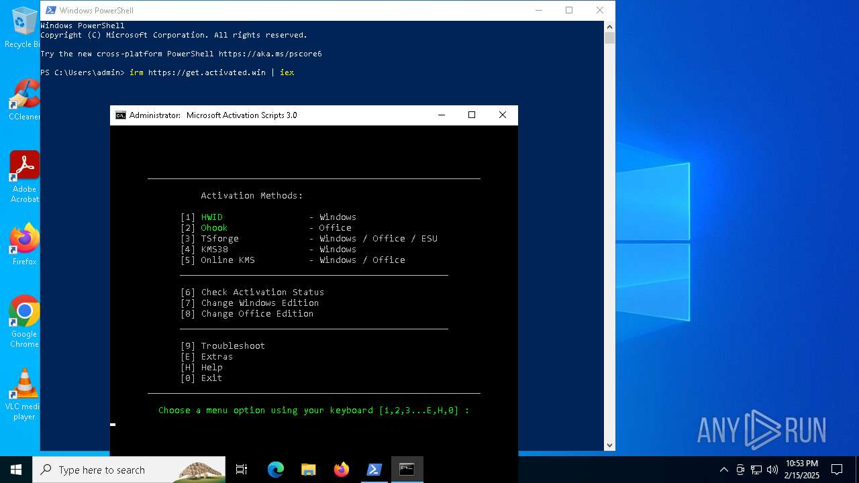The height and width of the screenshot is (483, 859).
Task: Minimize the Windows PowerShell window
Action: (x=538, y=10)
